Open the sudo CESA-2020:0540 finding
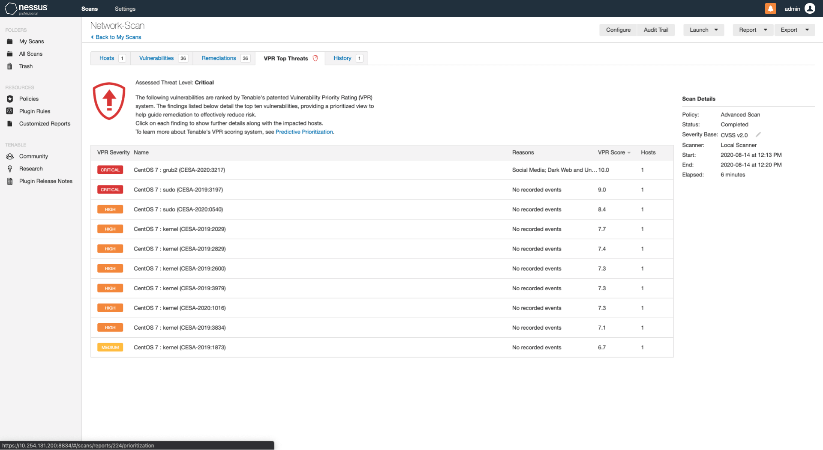The image size is (823, 450). click(382, 209)
